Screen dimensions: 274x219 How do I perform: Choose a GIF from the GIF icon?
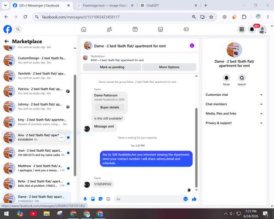109,199
